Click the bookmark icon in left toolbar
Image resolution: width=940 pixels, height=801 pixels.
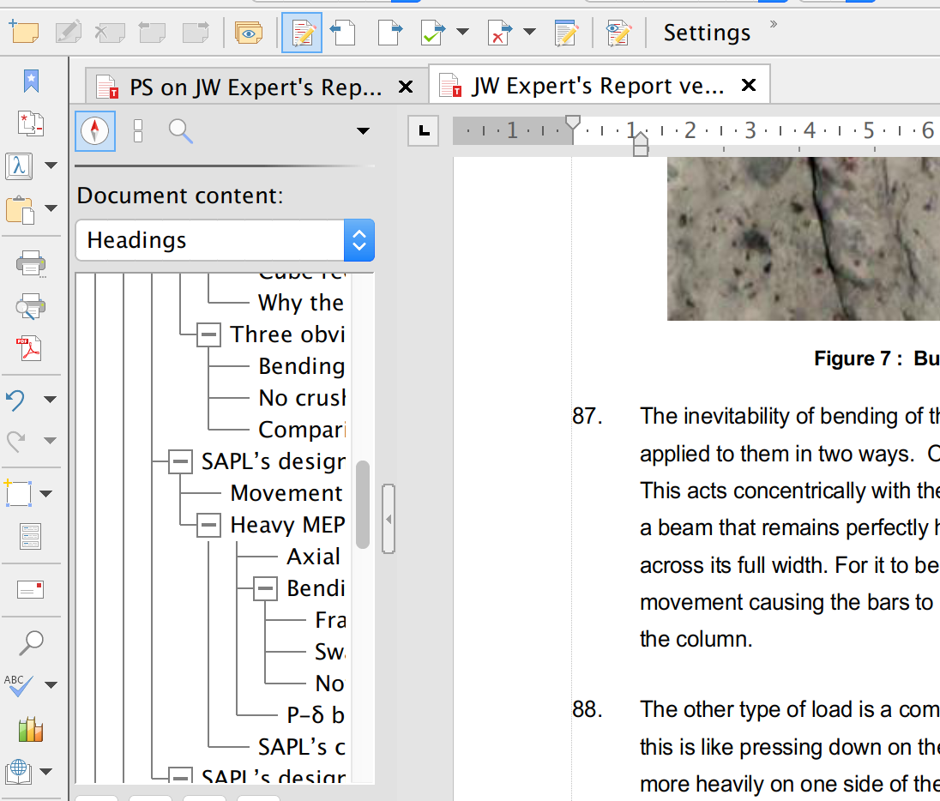31,81
